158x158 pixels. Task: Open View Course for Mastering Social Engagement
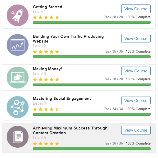pyautogui.click(x=136, y=101)
